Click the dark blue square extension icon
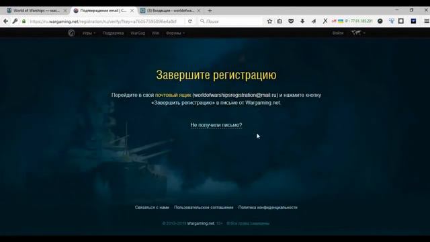Viewport: 430px width, 242px height. 413,21
